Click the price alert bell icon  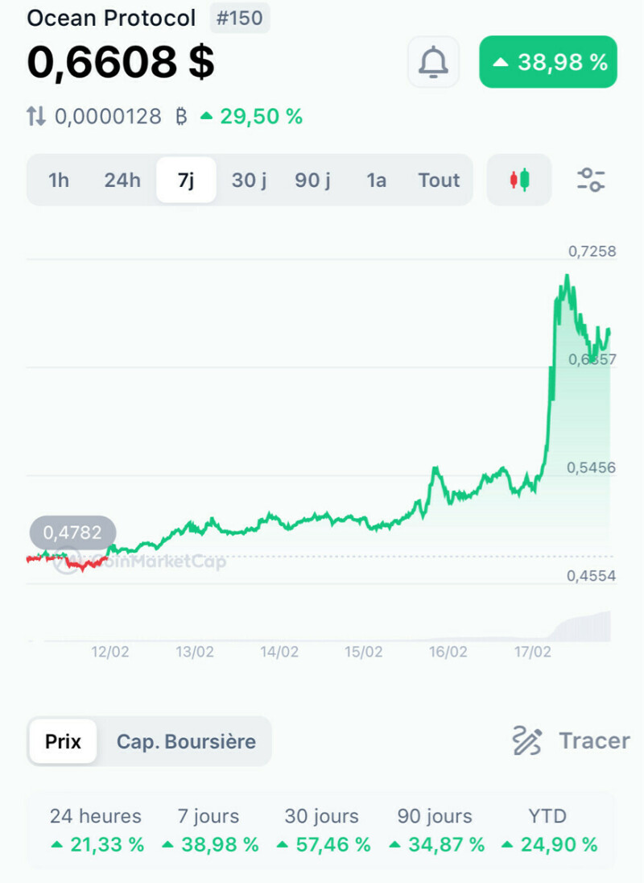433,62
